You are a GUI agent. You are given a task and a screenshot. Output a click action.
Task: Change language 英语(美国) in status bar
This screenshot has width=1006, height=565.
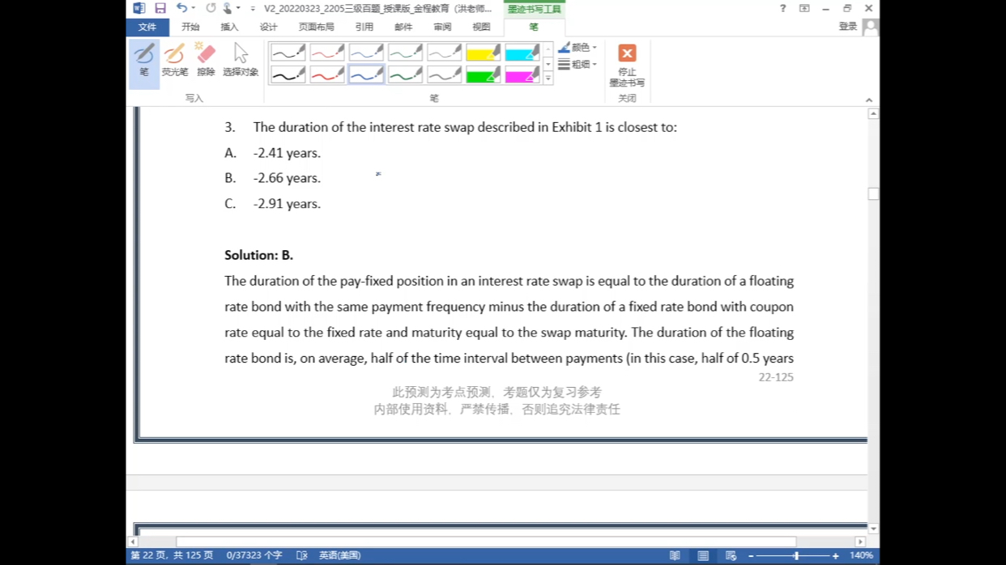(x=339, y=556)
